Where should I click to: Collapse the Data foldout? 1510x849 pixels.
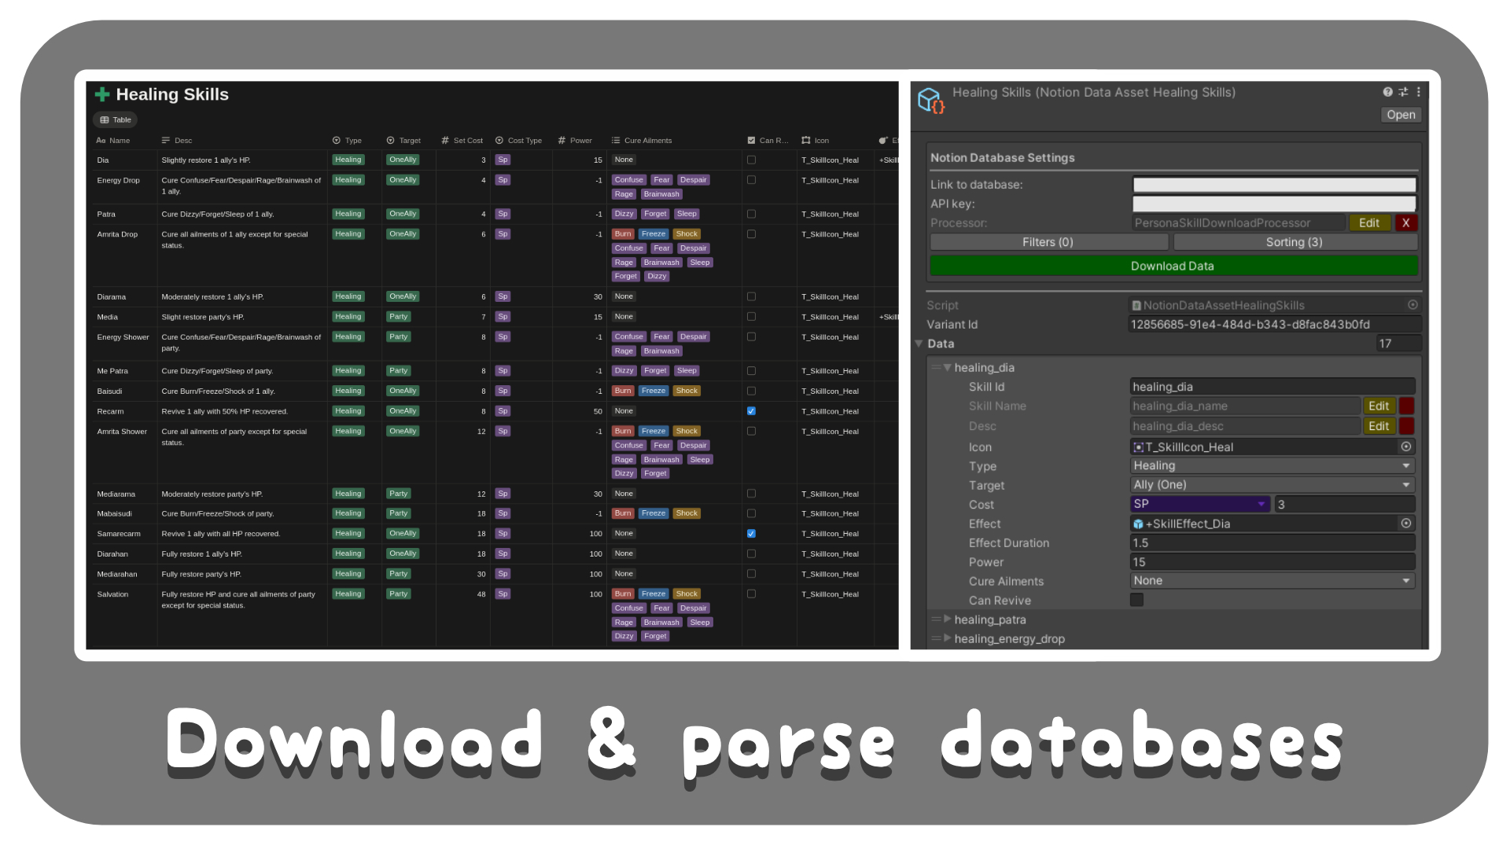tap(919, 344)
